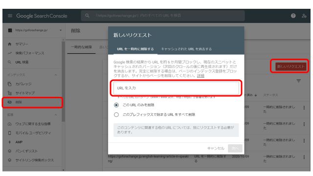Click the property icon beside gofo­rxchange URL

point(10,30)
